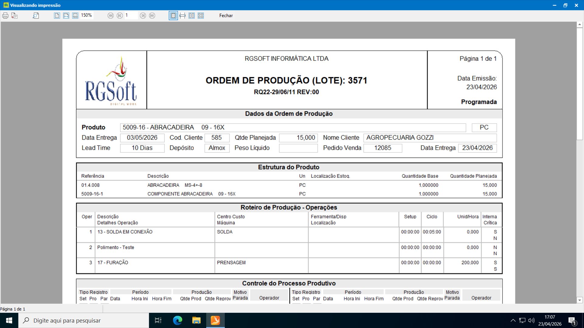The width and height of the screenshot is (584, 328).
Task: Click operation Polimento - Teste
Action: 116,248
